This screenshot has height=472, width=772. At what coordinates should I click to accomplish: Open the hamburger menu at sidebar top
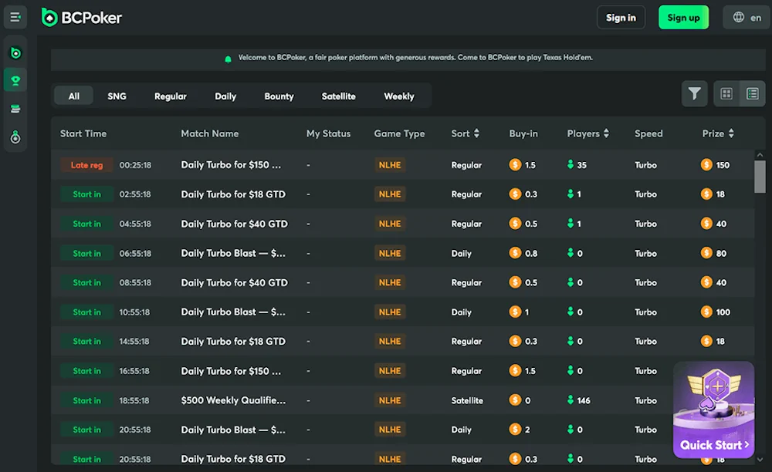[15, 16]
